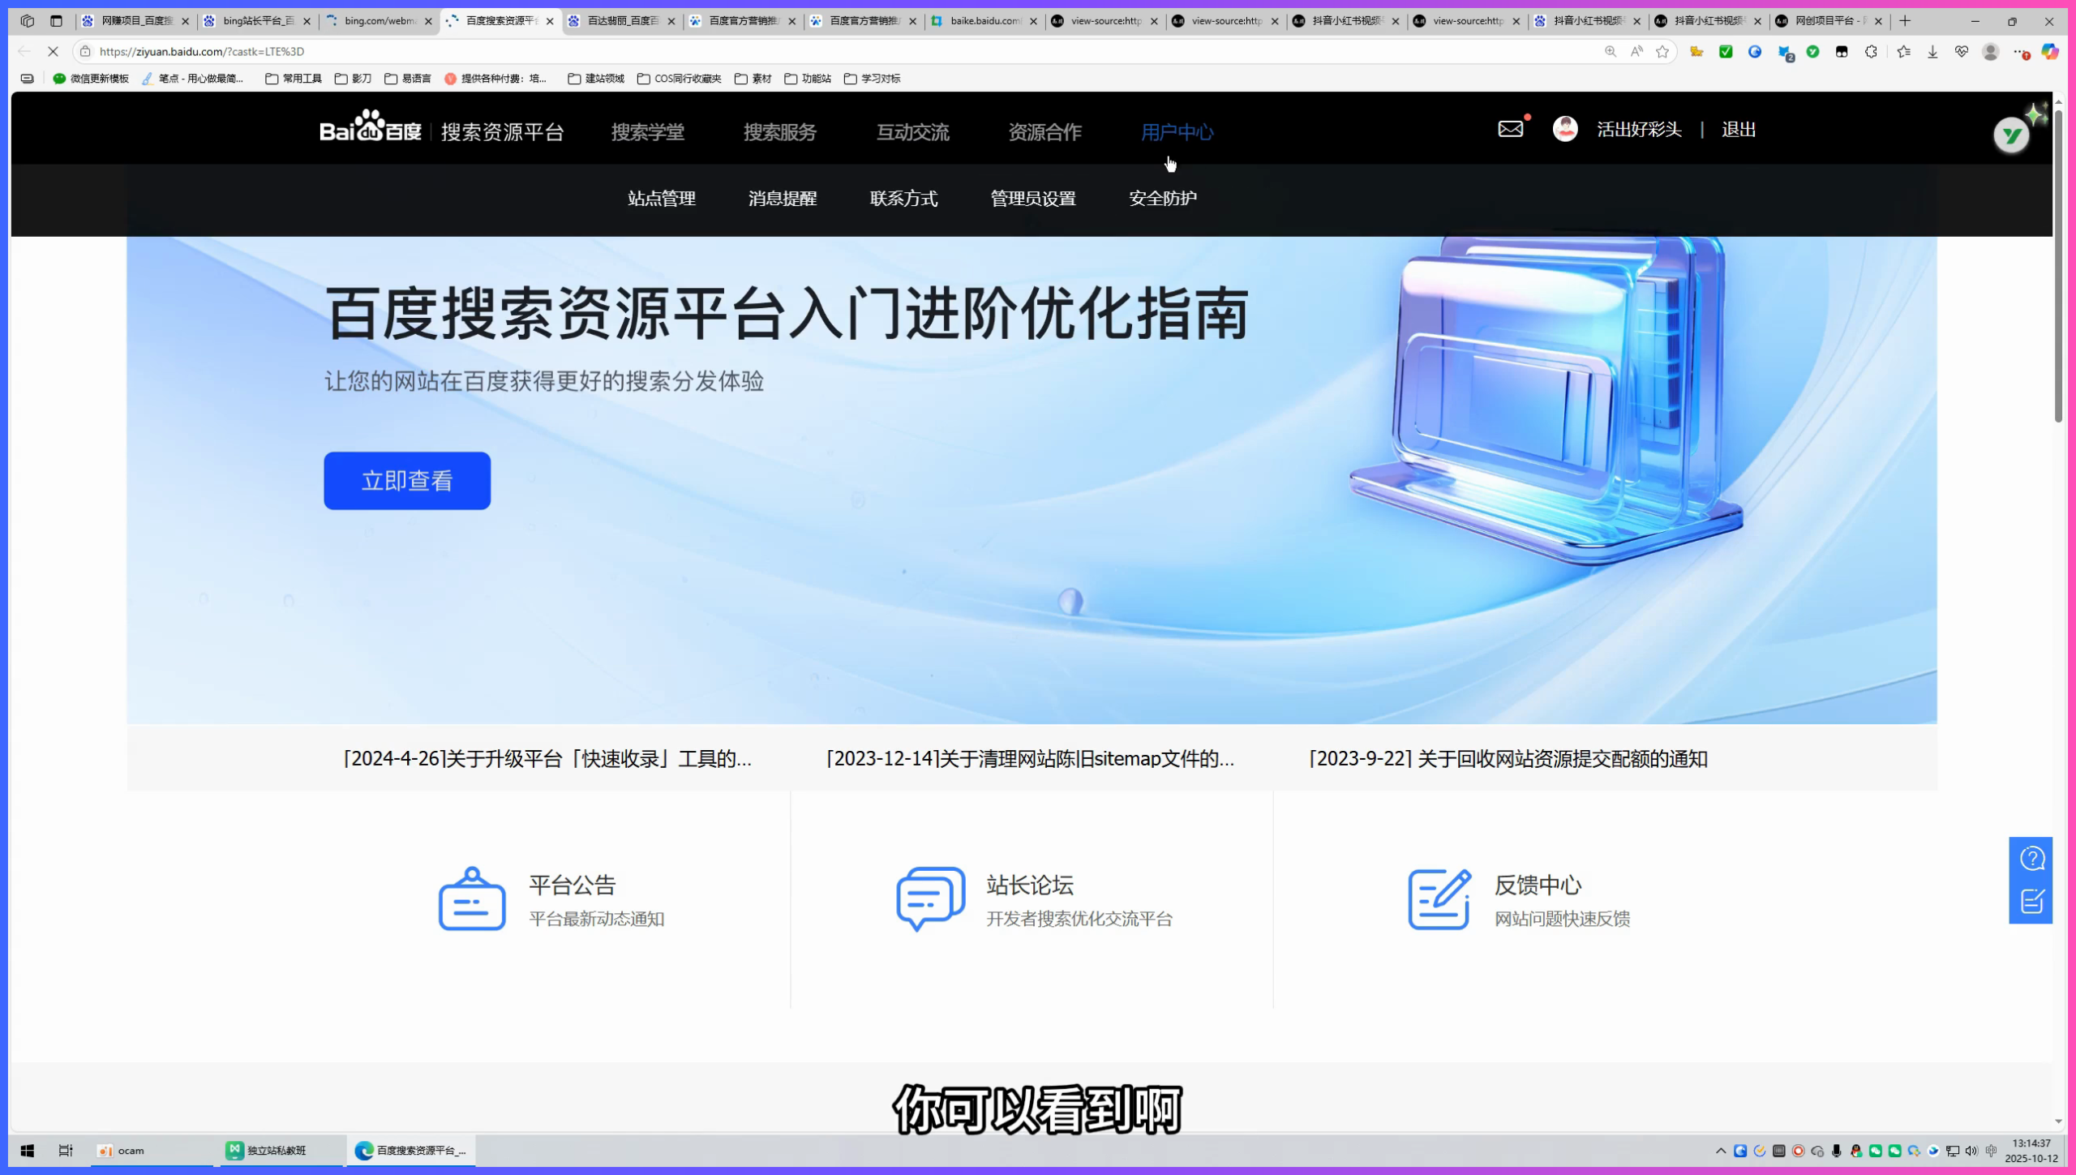
Task: Open the 功能站 bookmark folder
Action: coord(808,79)
